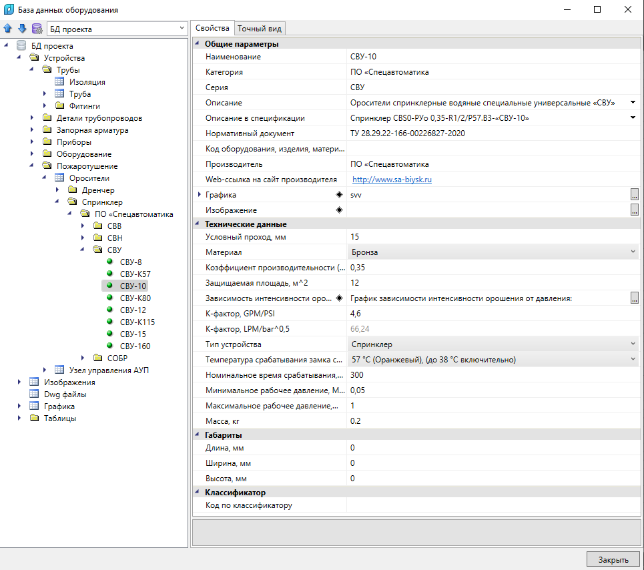Click the diamond marker beside Изображение property
Image resolution: width=644 pixels, height=570 pixels.
coord(339,210)
